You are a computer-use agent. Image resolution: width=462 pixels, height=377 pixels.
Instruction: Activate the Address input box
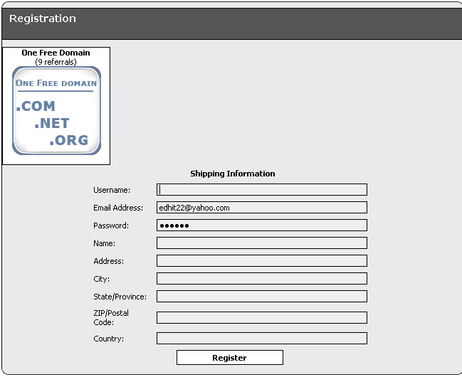262,261
